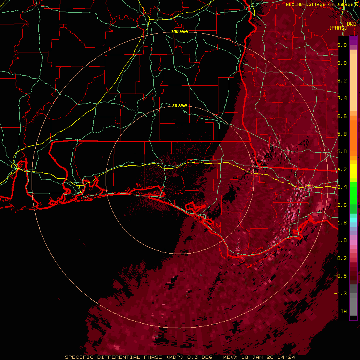The image size is (360, 360).
Task: Click the "18 JAN 26" date text
Action: click(x=257, y=357)
